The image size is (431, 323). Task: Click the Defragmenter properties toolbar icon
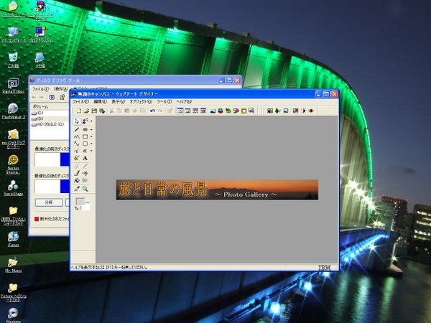point(52,97)
